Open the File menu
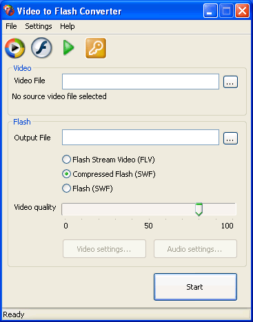The height and width of the screenshot is (322, 253). [x=11, y=26]
